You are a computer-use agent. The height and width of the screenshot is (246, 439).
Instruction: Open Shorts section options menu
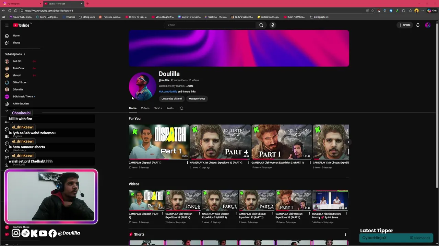[345, 234]
